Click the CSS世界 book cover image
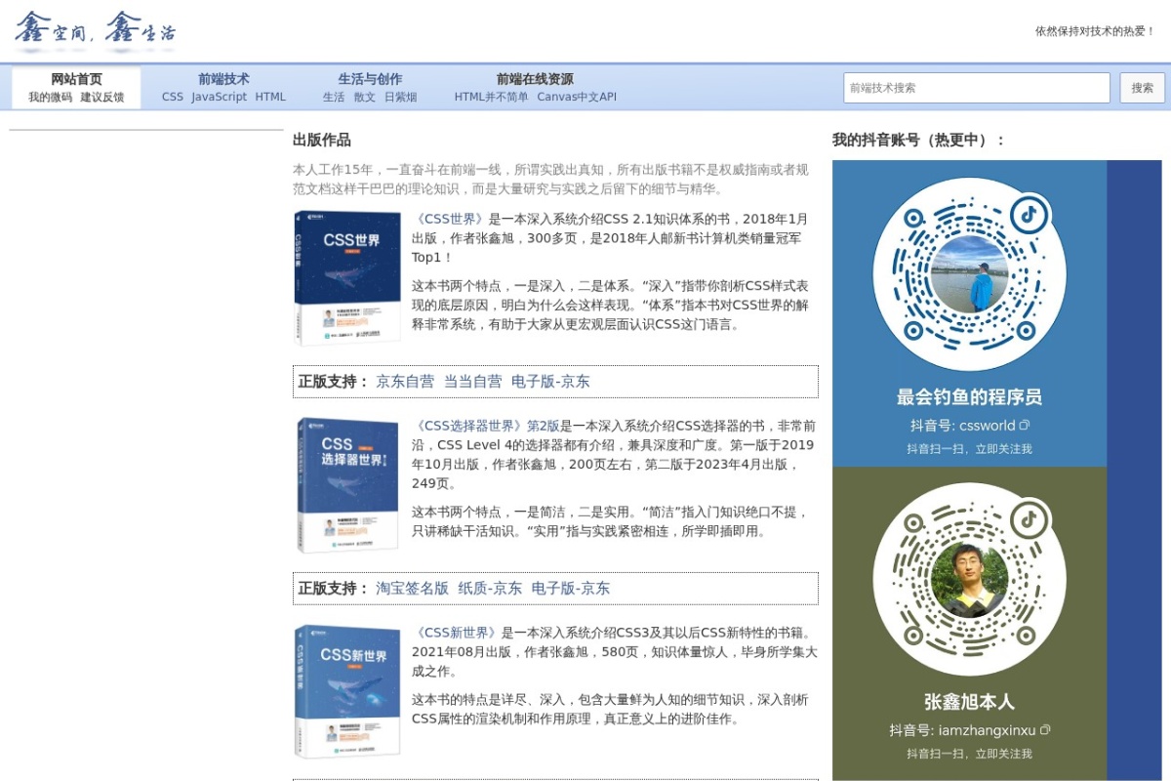The height and width of the screenshot is (781, 1171). [347, 278]
